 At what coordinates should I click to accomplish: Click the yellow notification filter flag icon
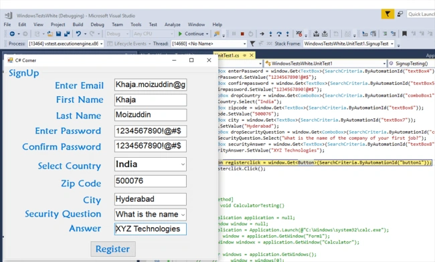387,14
